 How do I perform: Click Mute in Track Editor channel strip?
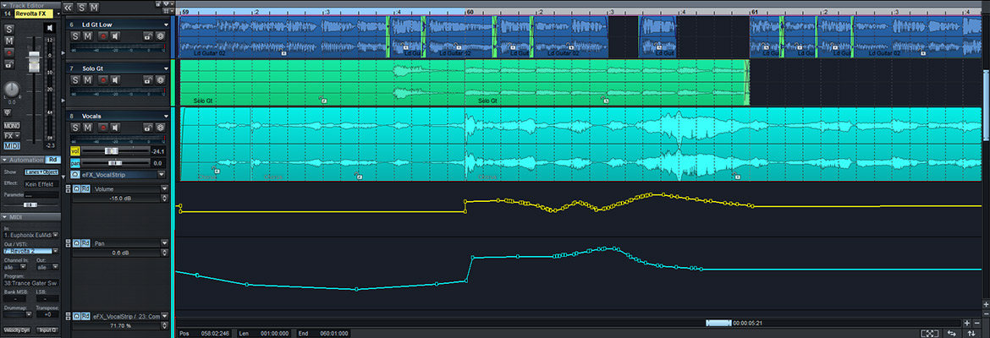pos(9,41)
